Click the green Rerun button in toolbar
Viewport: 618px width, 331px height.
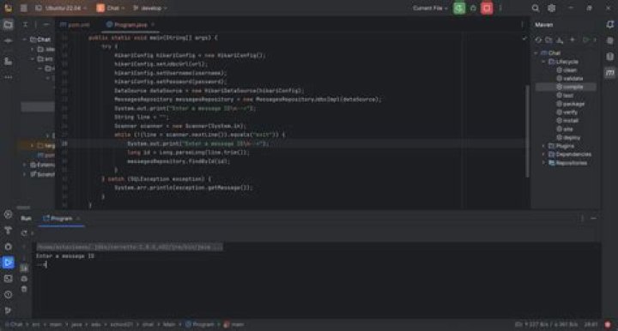click(x=459, y=8)
